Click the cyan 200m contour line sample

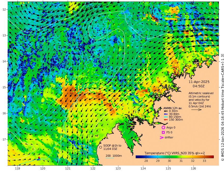coord(110,158)
